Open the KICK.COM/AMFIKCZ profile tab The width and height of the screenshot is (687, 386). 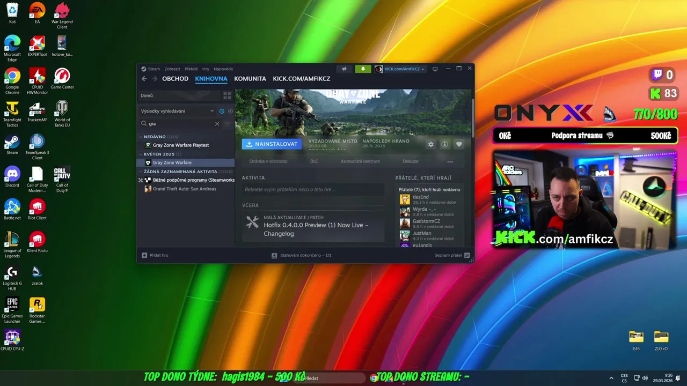[302, 79]
